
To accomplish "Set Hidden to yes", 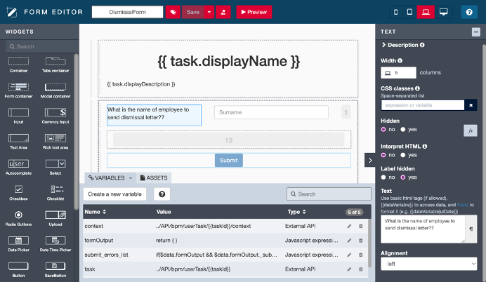I will click(x=403, y=130).
